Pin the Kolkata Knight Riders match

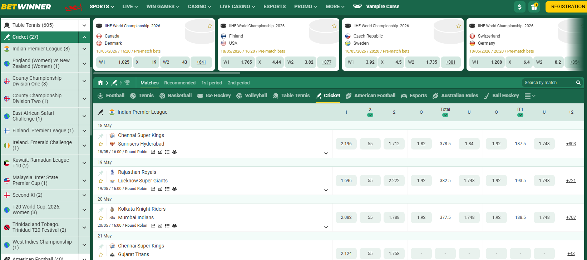101,210
